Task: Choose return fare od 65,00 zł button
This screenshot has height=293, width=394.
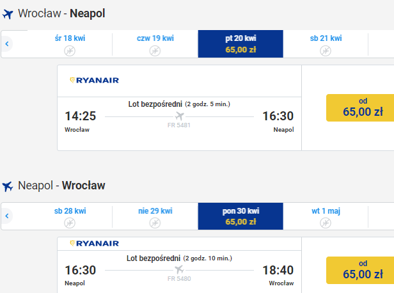Action: click(x=360, y=271)
